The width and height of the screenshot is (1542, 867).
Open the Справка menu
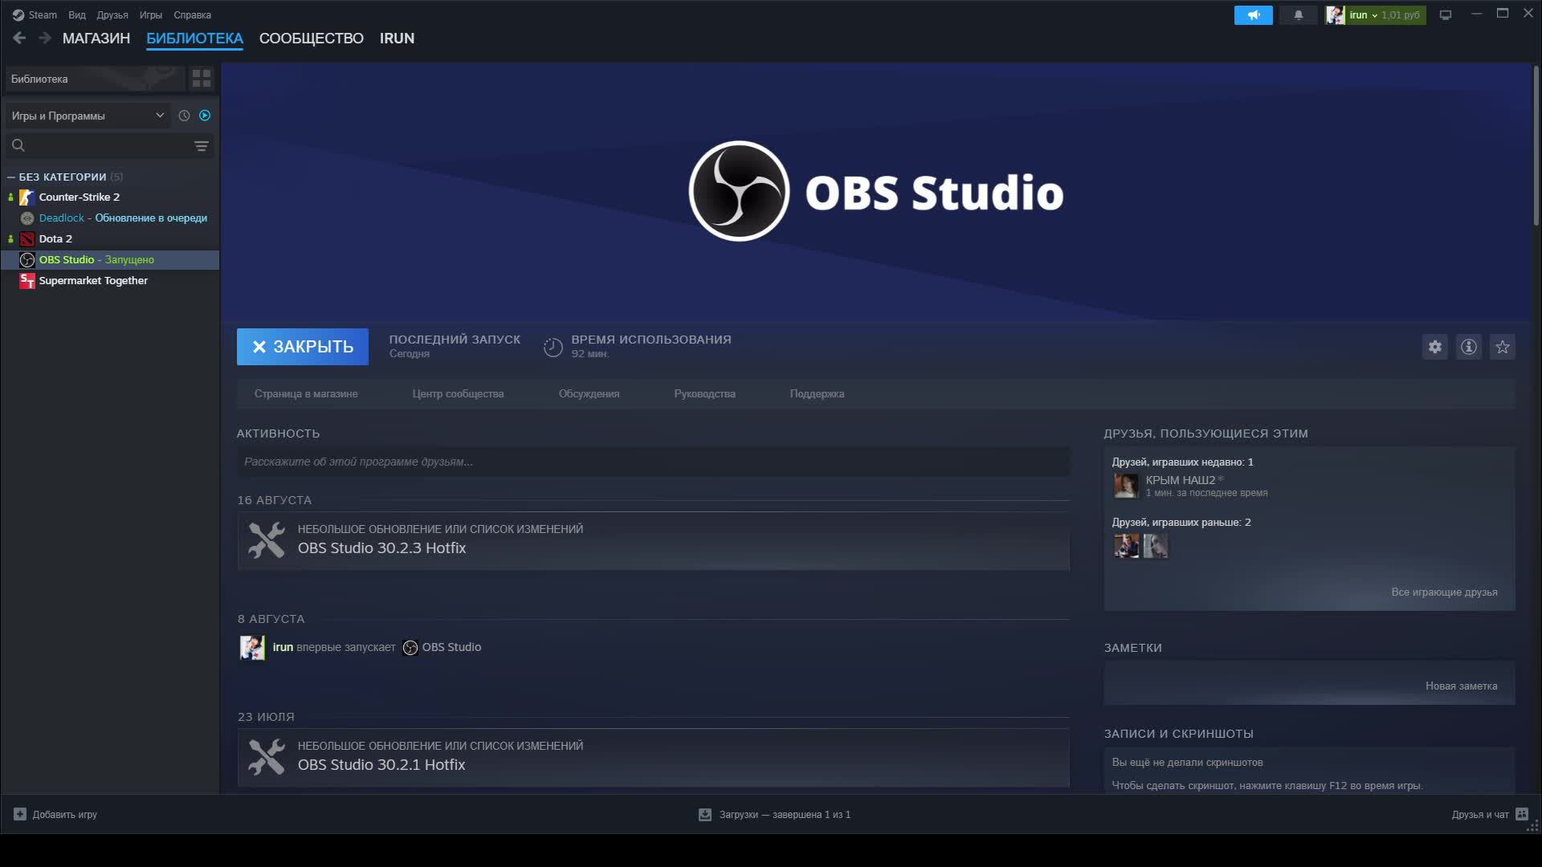tap(193, 15)
